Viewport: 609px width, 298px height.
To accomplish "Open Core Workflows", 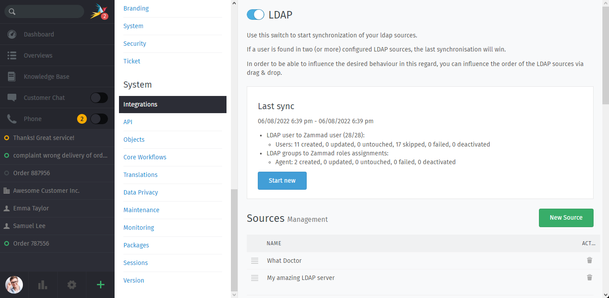I will [145, 157].
